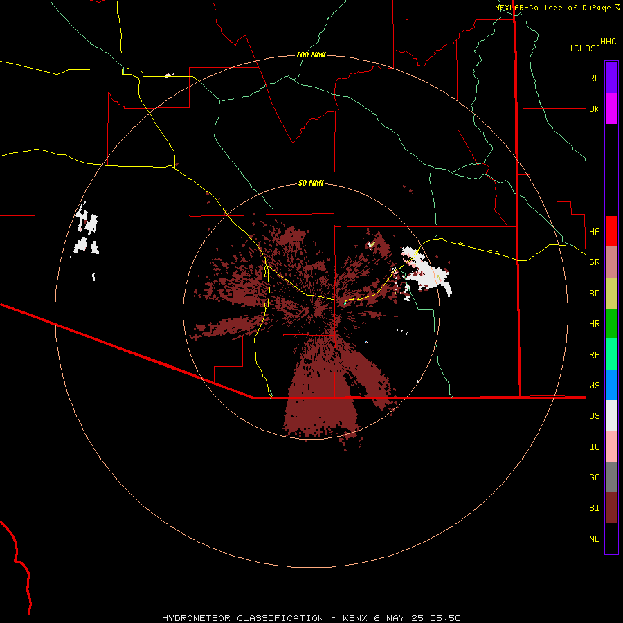Click the 100 NMI range ring label
Viewport: 623px width, 623px height.
tap(311, 55)
